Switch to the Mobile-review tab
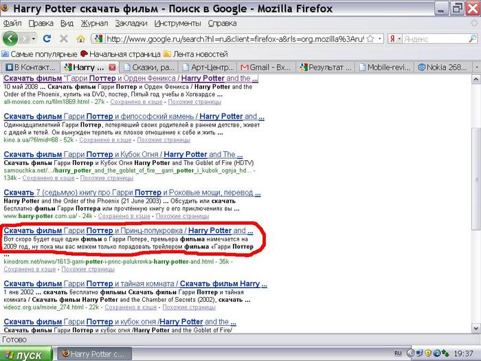481x361 pixels. [x=384, y=67]
